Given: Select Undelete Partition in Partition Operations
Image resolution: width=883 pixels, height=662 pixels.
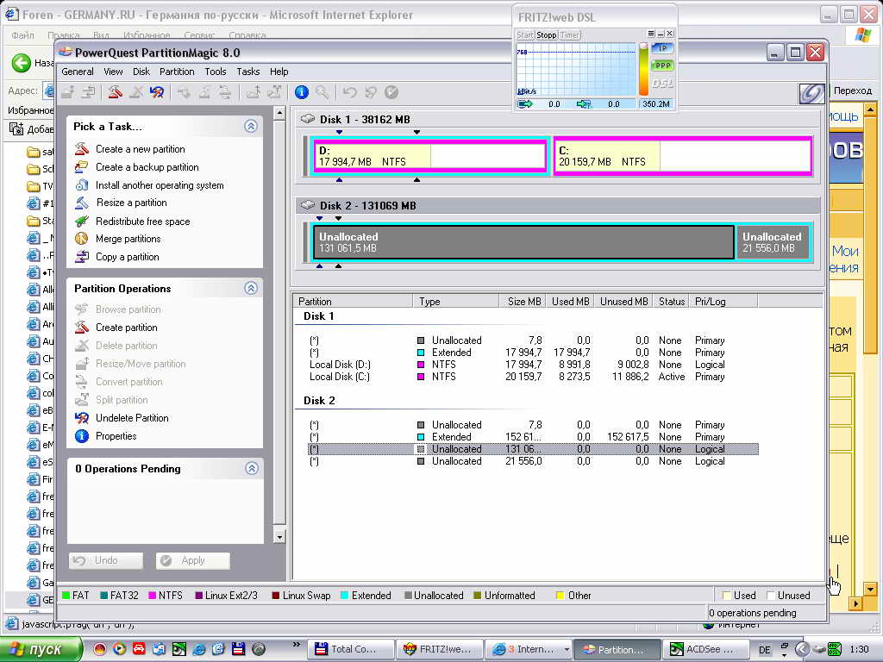Looking at the screenshot, I should point(132,418).
